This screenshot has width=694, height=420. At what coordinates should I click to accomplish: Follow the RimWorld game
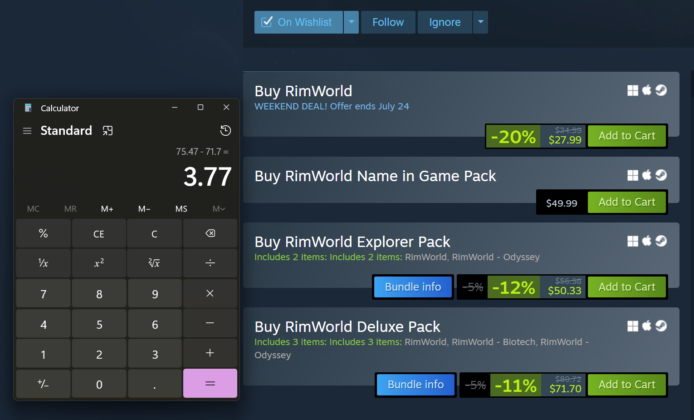tap(388, 22)
